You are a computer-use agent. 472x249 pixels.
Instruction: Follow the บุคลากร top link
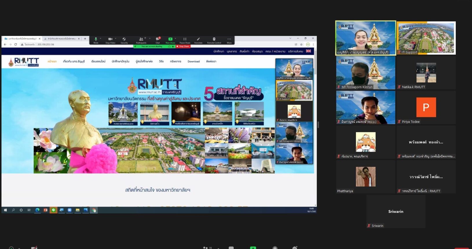click(232, 51)
